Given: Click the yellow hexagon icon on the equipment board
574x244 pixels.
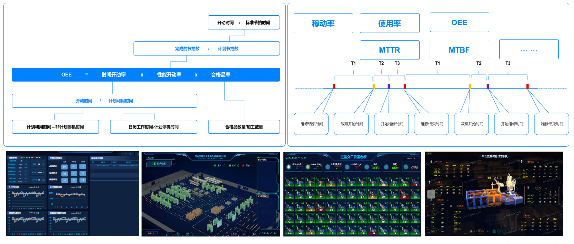Looking at the screenshot, I should (308, 167).
